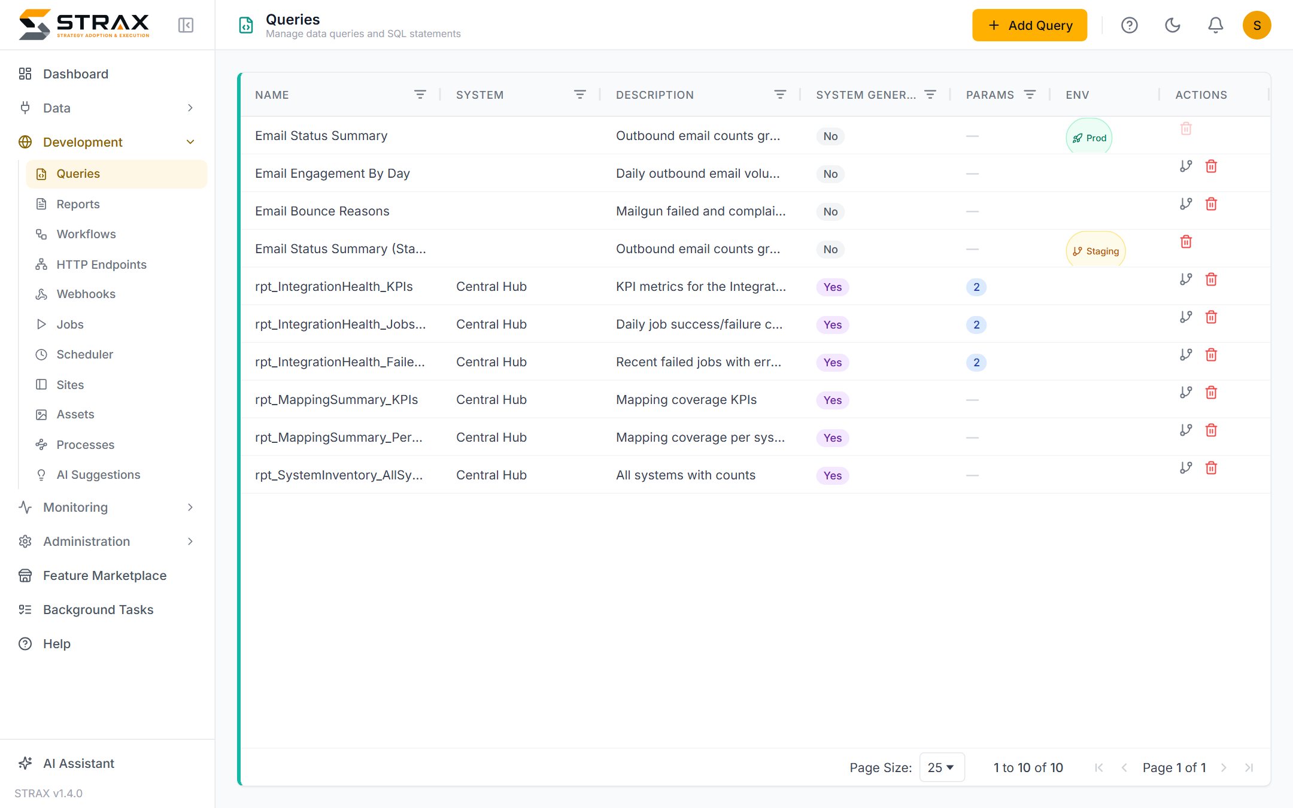
Task: Toggle dark mode with the moon icon
Action: pos(1172,25)
